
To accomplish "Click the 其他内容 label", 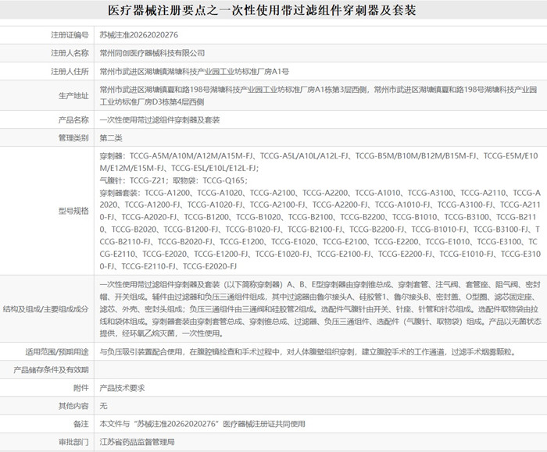I will click(x=73, y=406).
